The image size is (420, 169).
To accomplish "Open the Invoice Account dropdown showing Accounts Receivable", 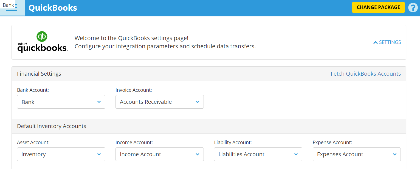I will 159,102.
